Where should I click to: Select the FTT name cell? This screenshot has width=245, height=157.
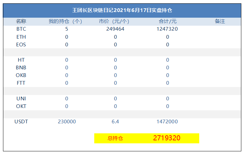click(x=21, y=83)
